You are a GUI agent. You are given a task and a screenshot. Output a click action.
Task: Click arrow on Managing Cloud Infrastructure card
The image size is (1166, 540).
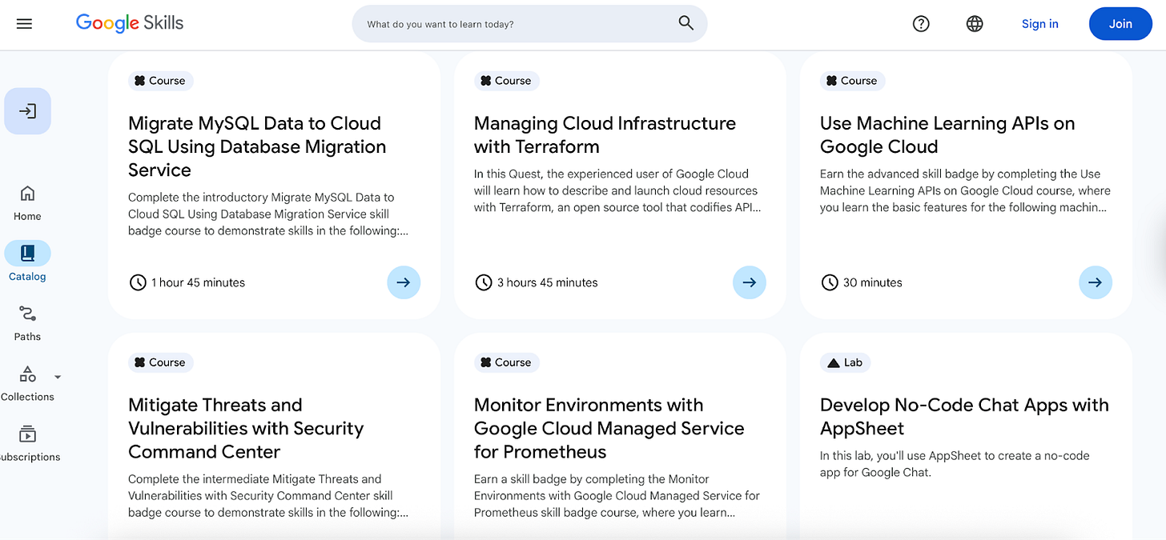[x=750, y=282]
